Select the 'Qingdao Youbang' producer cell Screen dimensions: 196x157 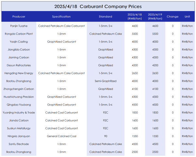point(19,105)
